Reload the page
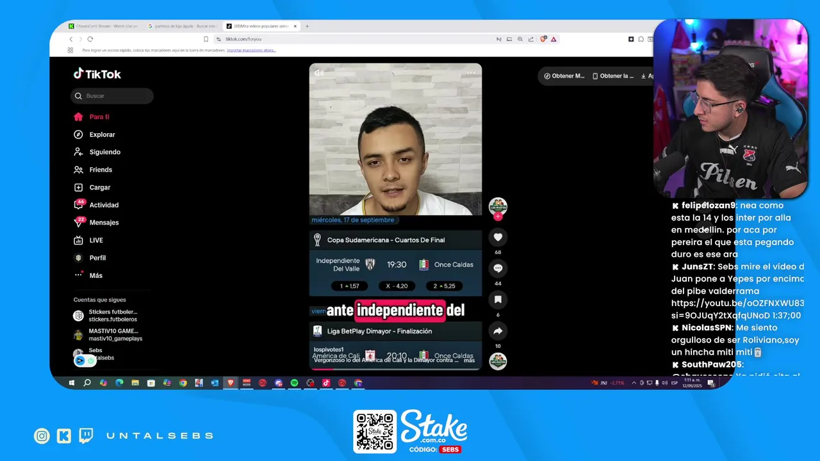Screen dimensions: 820x461 click(x=90, y=39)
